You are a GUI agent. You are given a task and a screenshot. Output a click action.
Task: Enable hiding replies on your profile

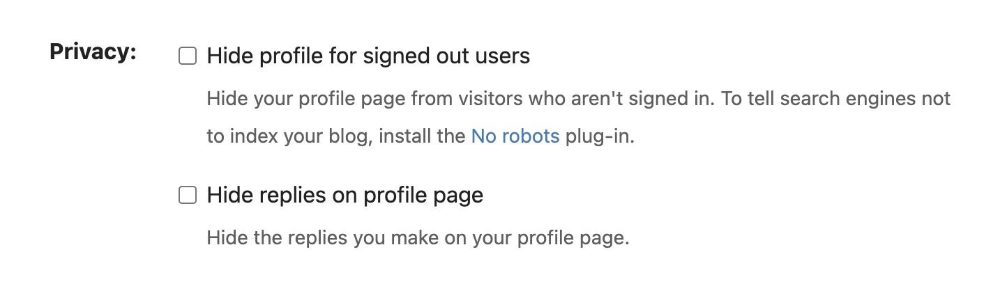(188, 196)
